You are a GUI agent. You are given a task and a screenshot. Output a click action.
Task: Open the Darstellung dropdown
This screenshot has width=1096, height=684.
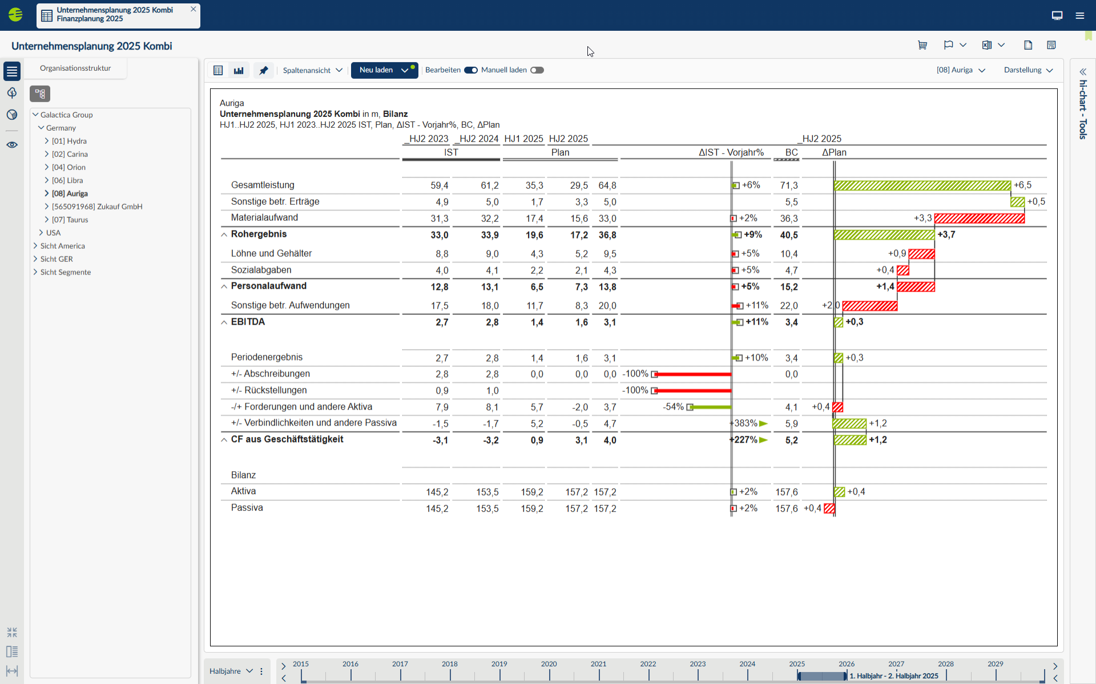[x=1027, y=70]
